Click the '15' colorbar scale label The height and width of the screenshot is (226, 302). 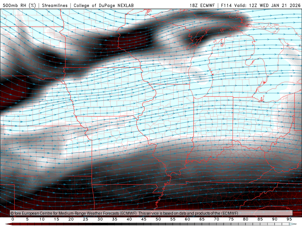coord(56,219)
